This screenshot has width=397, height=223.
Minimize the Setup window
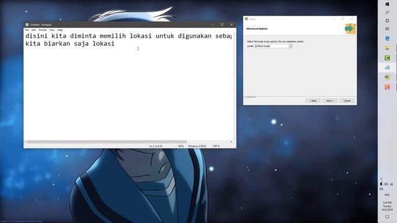(x=334, y=19)
